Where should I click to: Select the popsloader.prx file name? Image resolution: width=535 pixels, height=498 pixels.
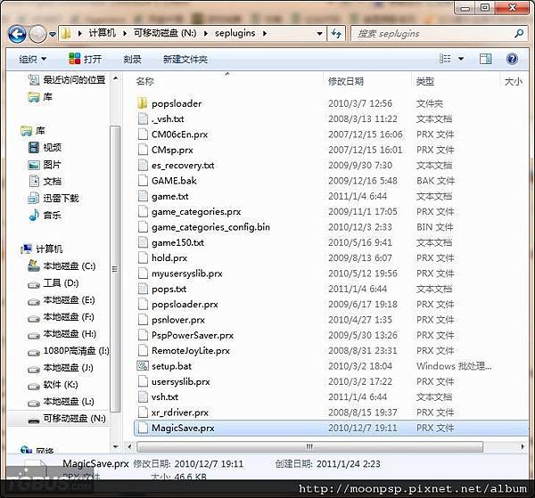click(185, 304)
